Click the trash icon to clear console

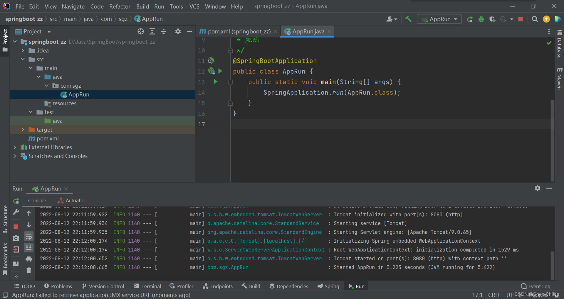click(29, 270)
